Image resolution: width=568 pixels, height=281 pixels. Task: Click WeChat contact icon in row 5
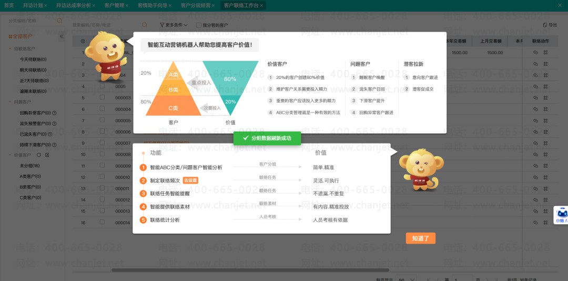(x=535, y=98)
